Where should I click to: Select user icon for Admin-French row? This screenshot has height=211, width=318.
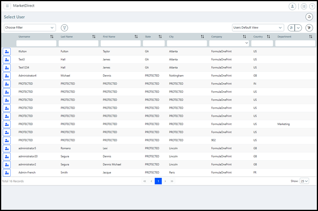tap(7, 173)
